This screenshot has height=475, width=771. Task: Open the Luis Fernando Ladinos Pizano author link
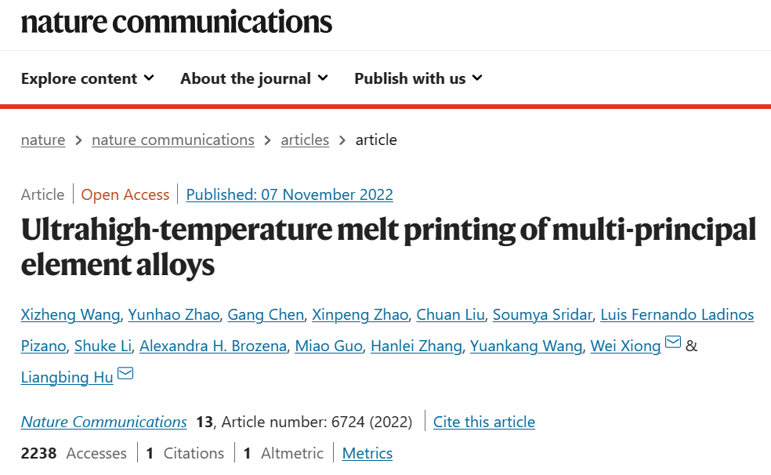[677, 314]
